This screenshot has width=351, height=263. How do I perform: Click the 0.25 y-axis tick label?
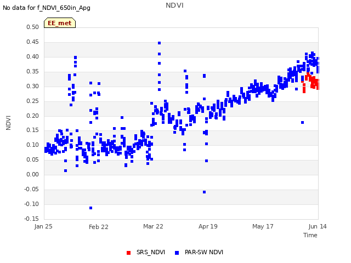tap(33, 101)
